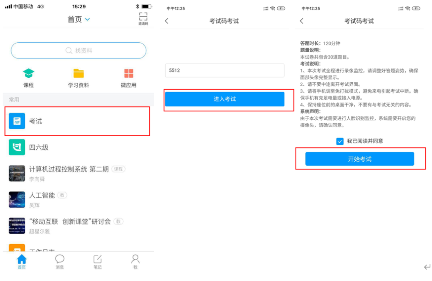The image size is (432, 281).
Task: Go back from exam code entry screen
Action: (167, 21)
